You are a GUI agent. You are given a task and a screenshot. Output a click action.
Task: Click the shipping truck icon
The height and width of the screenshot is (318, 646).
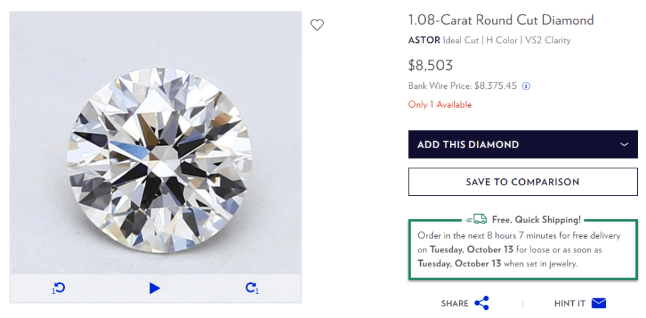pyautogui.click(x=477, y=219)
